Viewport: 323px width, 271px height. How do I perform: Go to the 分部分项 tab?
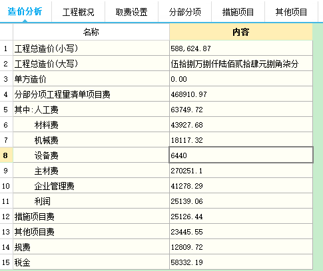point(184,12)
